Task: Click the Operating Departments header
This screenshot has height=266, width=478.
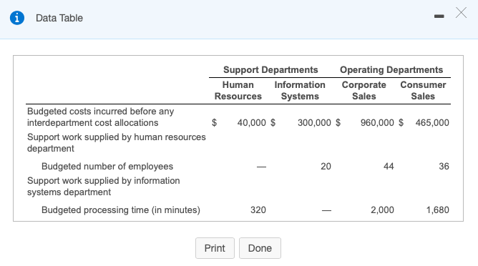Action: (391, 70)
